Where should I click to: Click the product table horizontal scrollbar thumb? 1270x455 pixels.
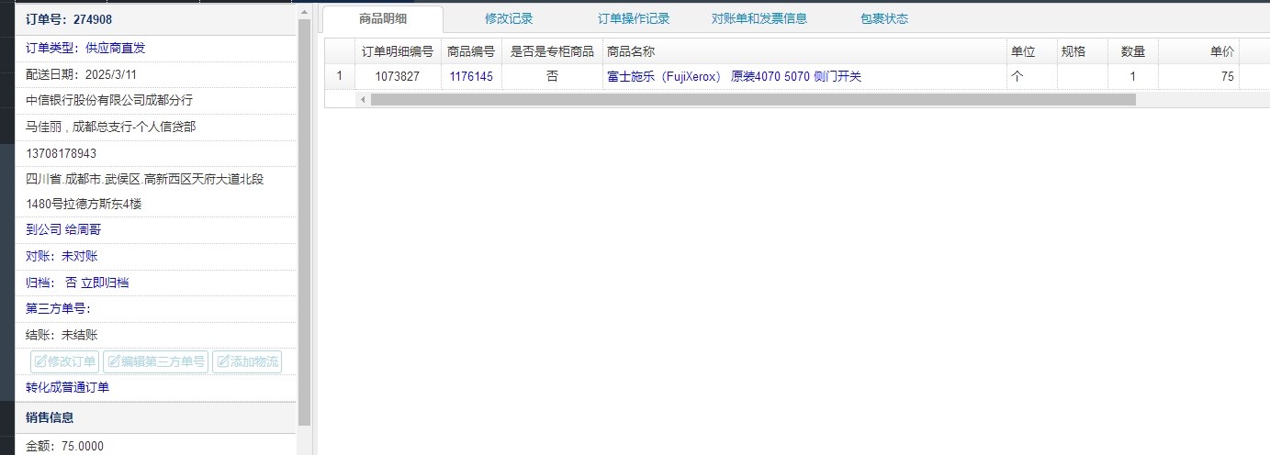[x=753, y=99]
